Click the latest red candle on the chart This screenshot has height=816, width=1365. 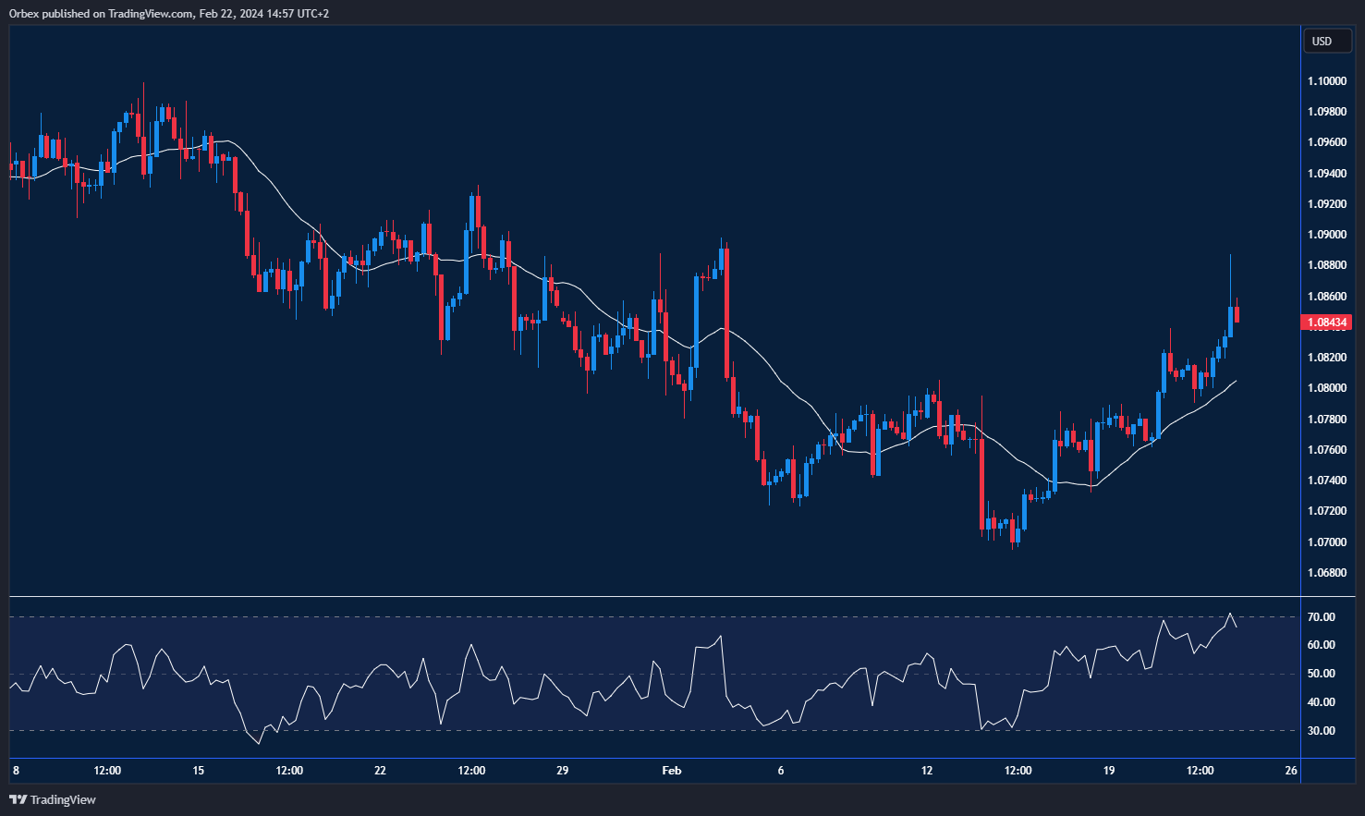1237,314
